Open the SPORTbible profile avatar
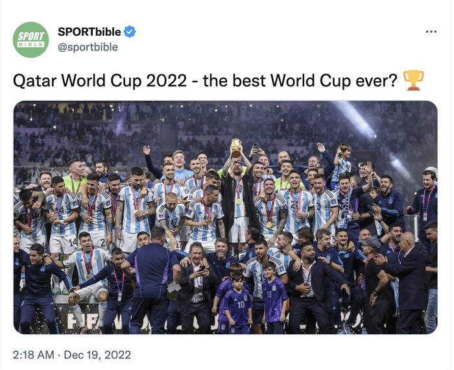 point(30,40)
